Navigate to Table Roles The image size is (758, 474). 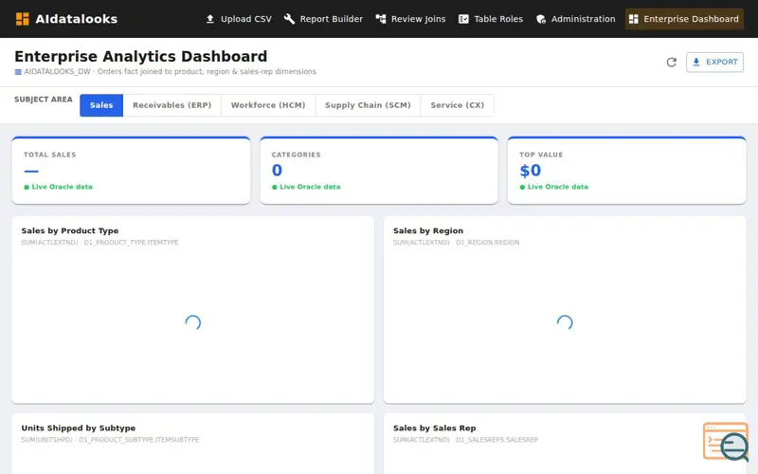(x=490, y=19)
